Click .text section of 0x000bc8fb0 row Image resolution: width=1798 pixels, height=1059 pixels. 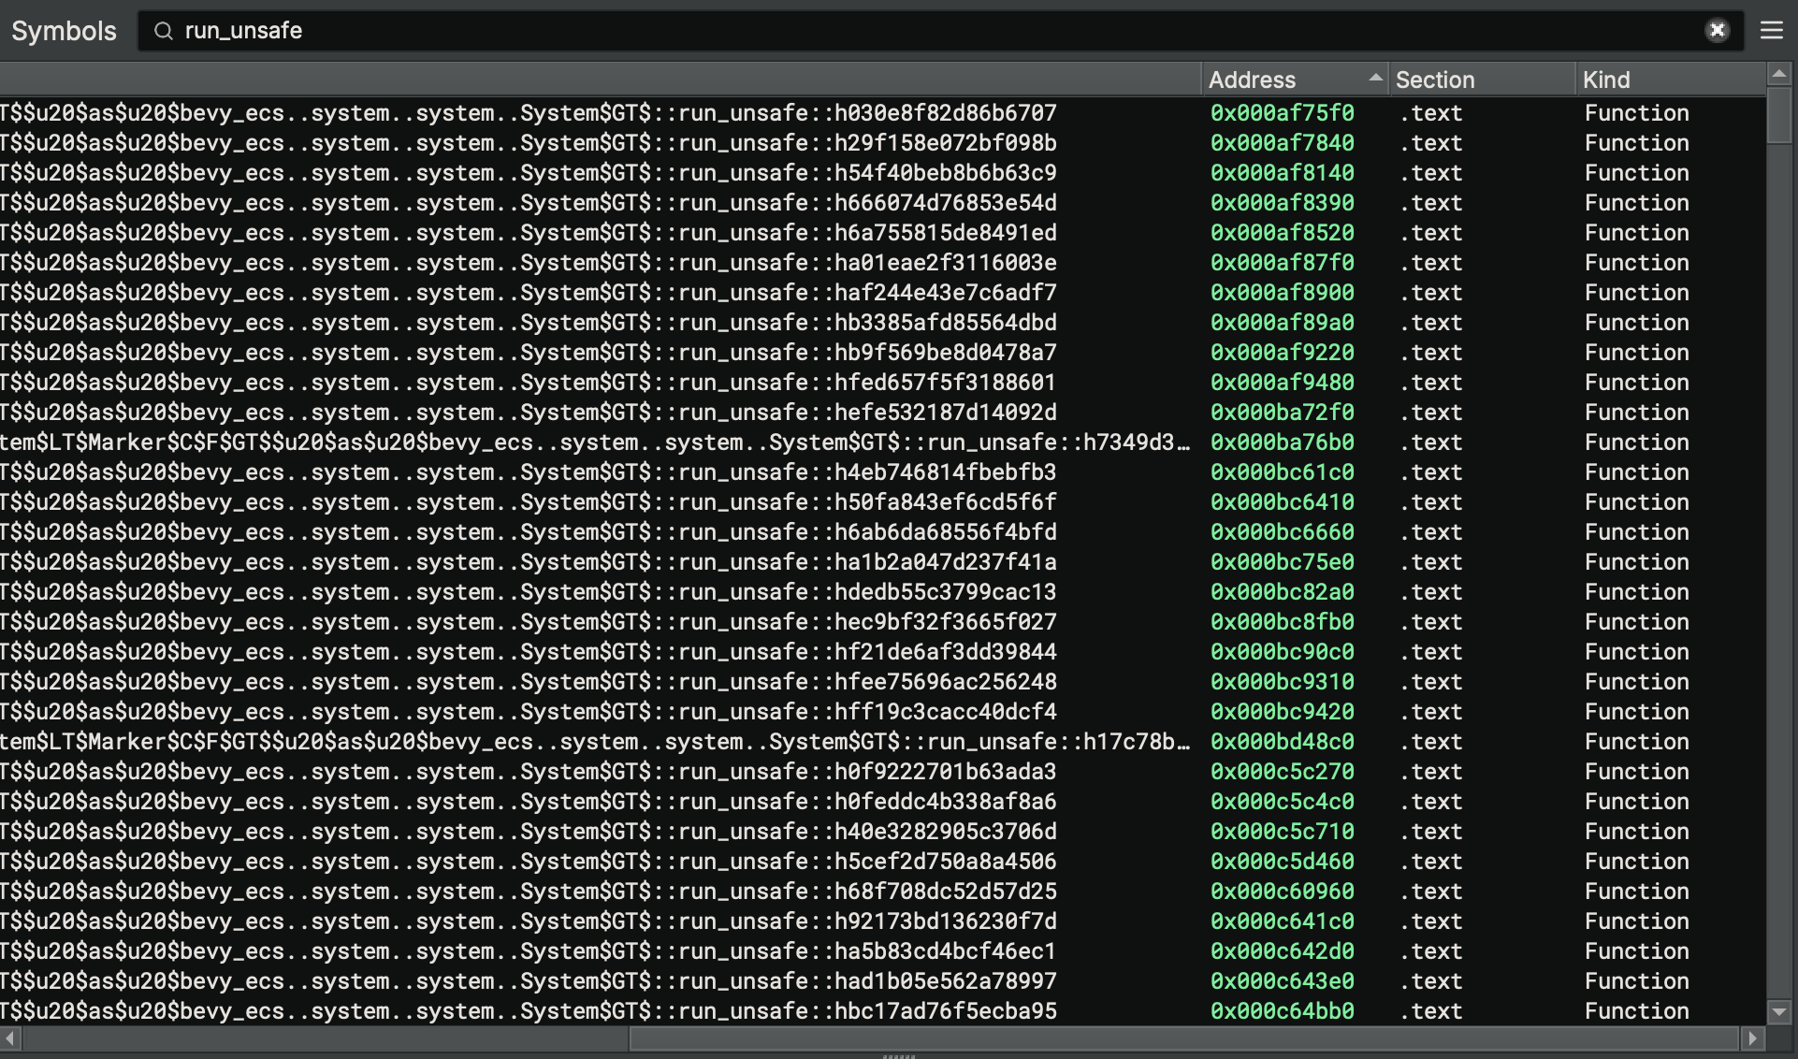1430,622
